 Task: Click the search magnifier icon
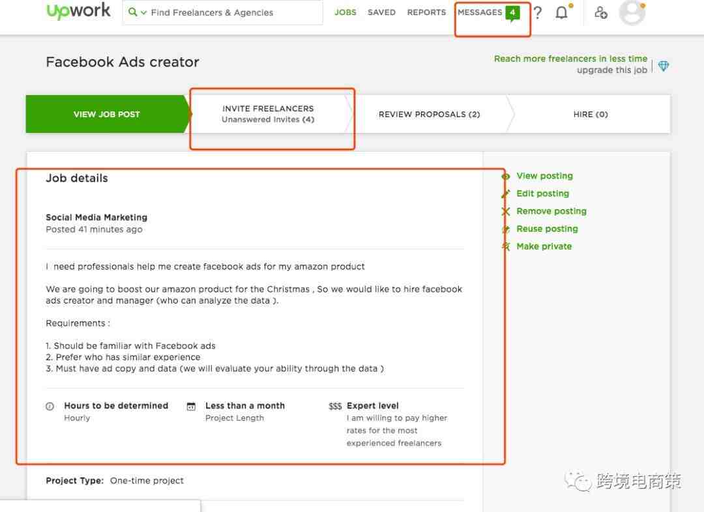pos(132,12)
